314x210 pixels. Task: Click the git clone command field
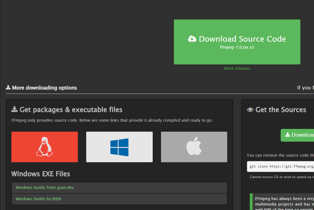coord(281,166)
